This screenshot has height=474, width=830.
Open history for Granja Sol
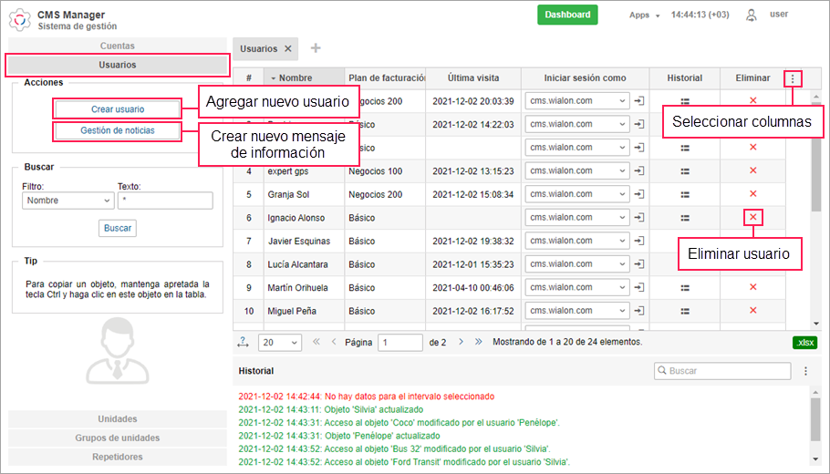click(685, 195)
